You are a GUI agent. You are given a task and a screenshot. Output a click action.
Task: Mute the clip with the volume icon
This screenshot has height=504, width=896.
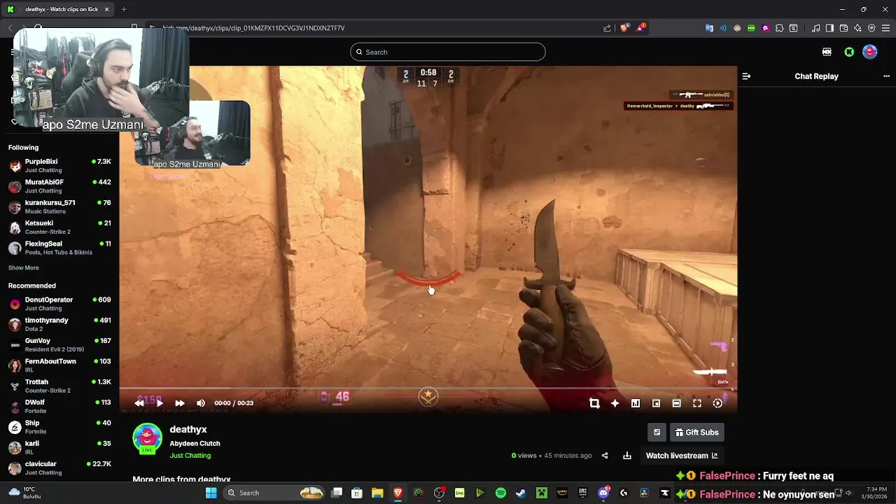201,403
